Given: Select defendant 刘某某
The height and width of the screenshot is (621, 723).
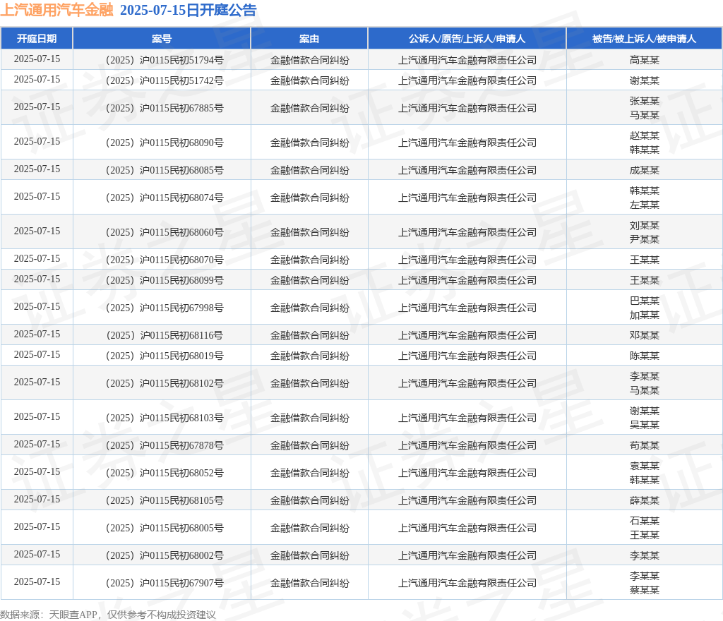Looking at the screenshot, I should click(645, 225).
